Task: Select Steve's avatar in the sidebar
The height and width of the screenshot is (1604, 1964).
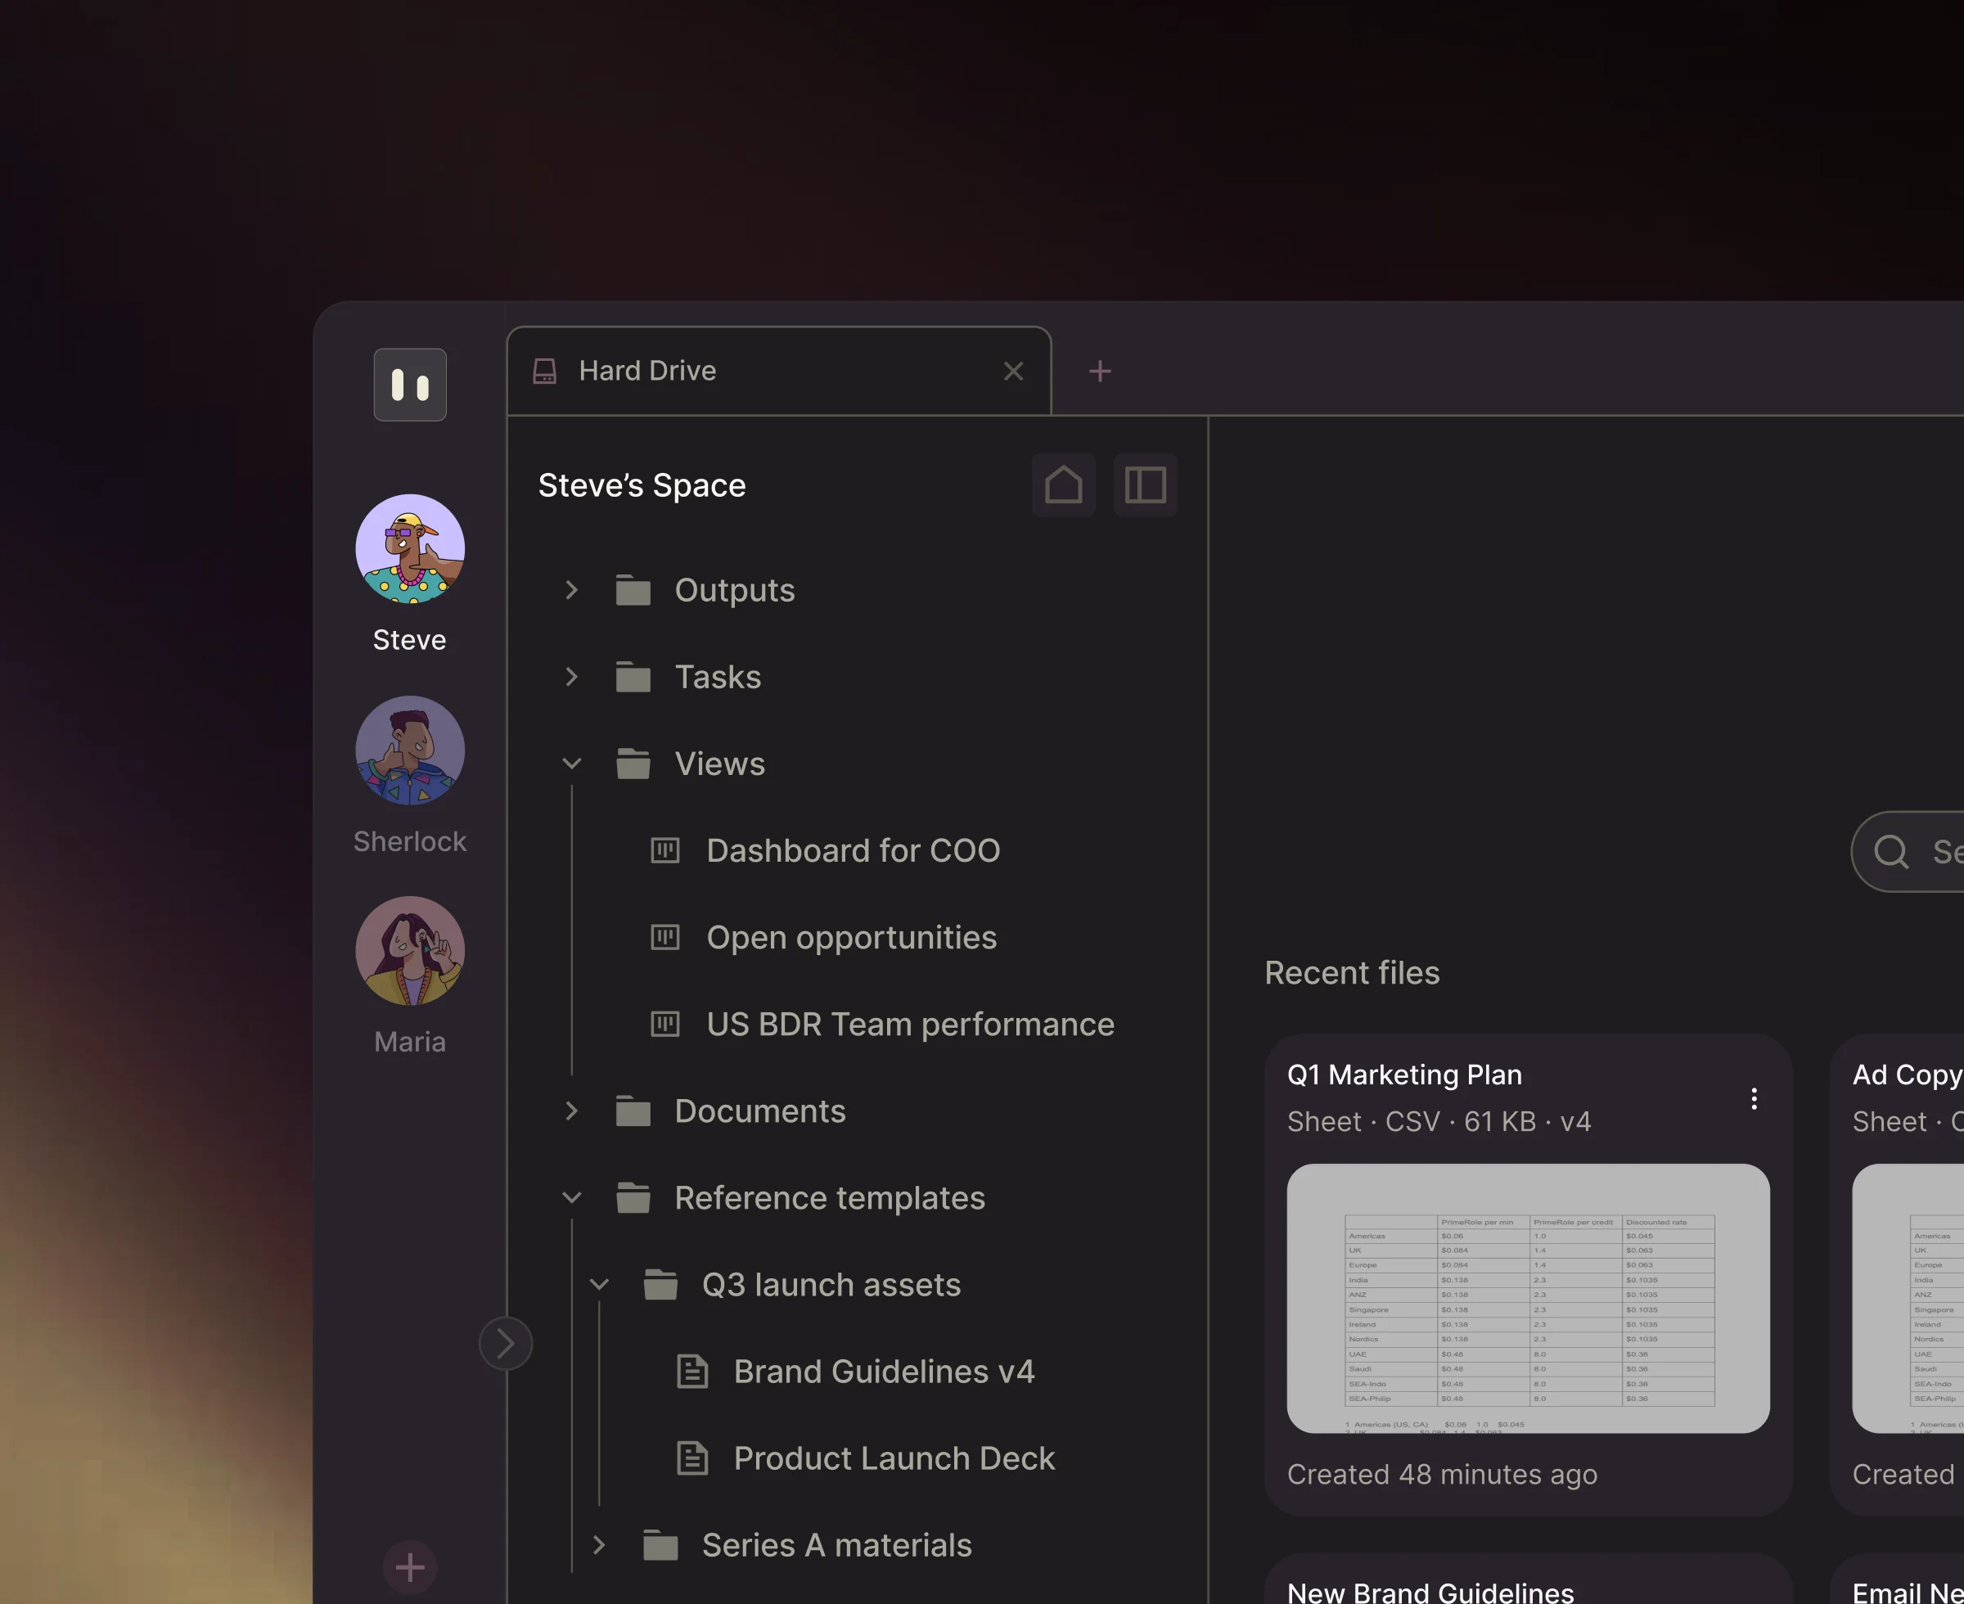Action: pos(409,549)
